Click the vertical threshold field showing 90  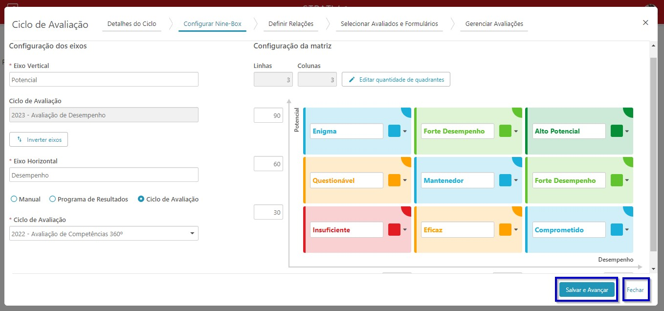click(x=268, y=115)
